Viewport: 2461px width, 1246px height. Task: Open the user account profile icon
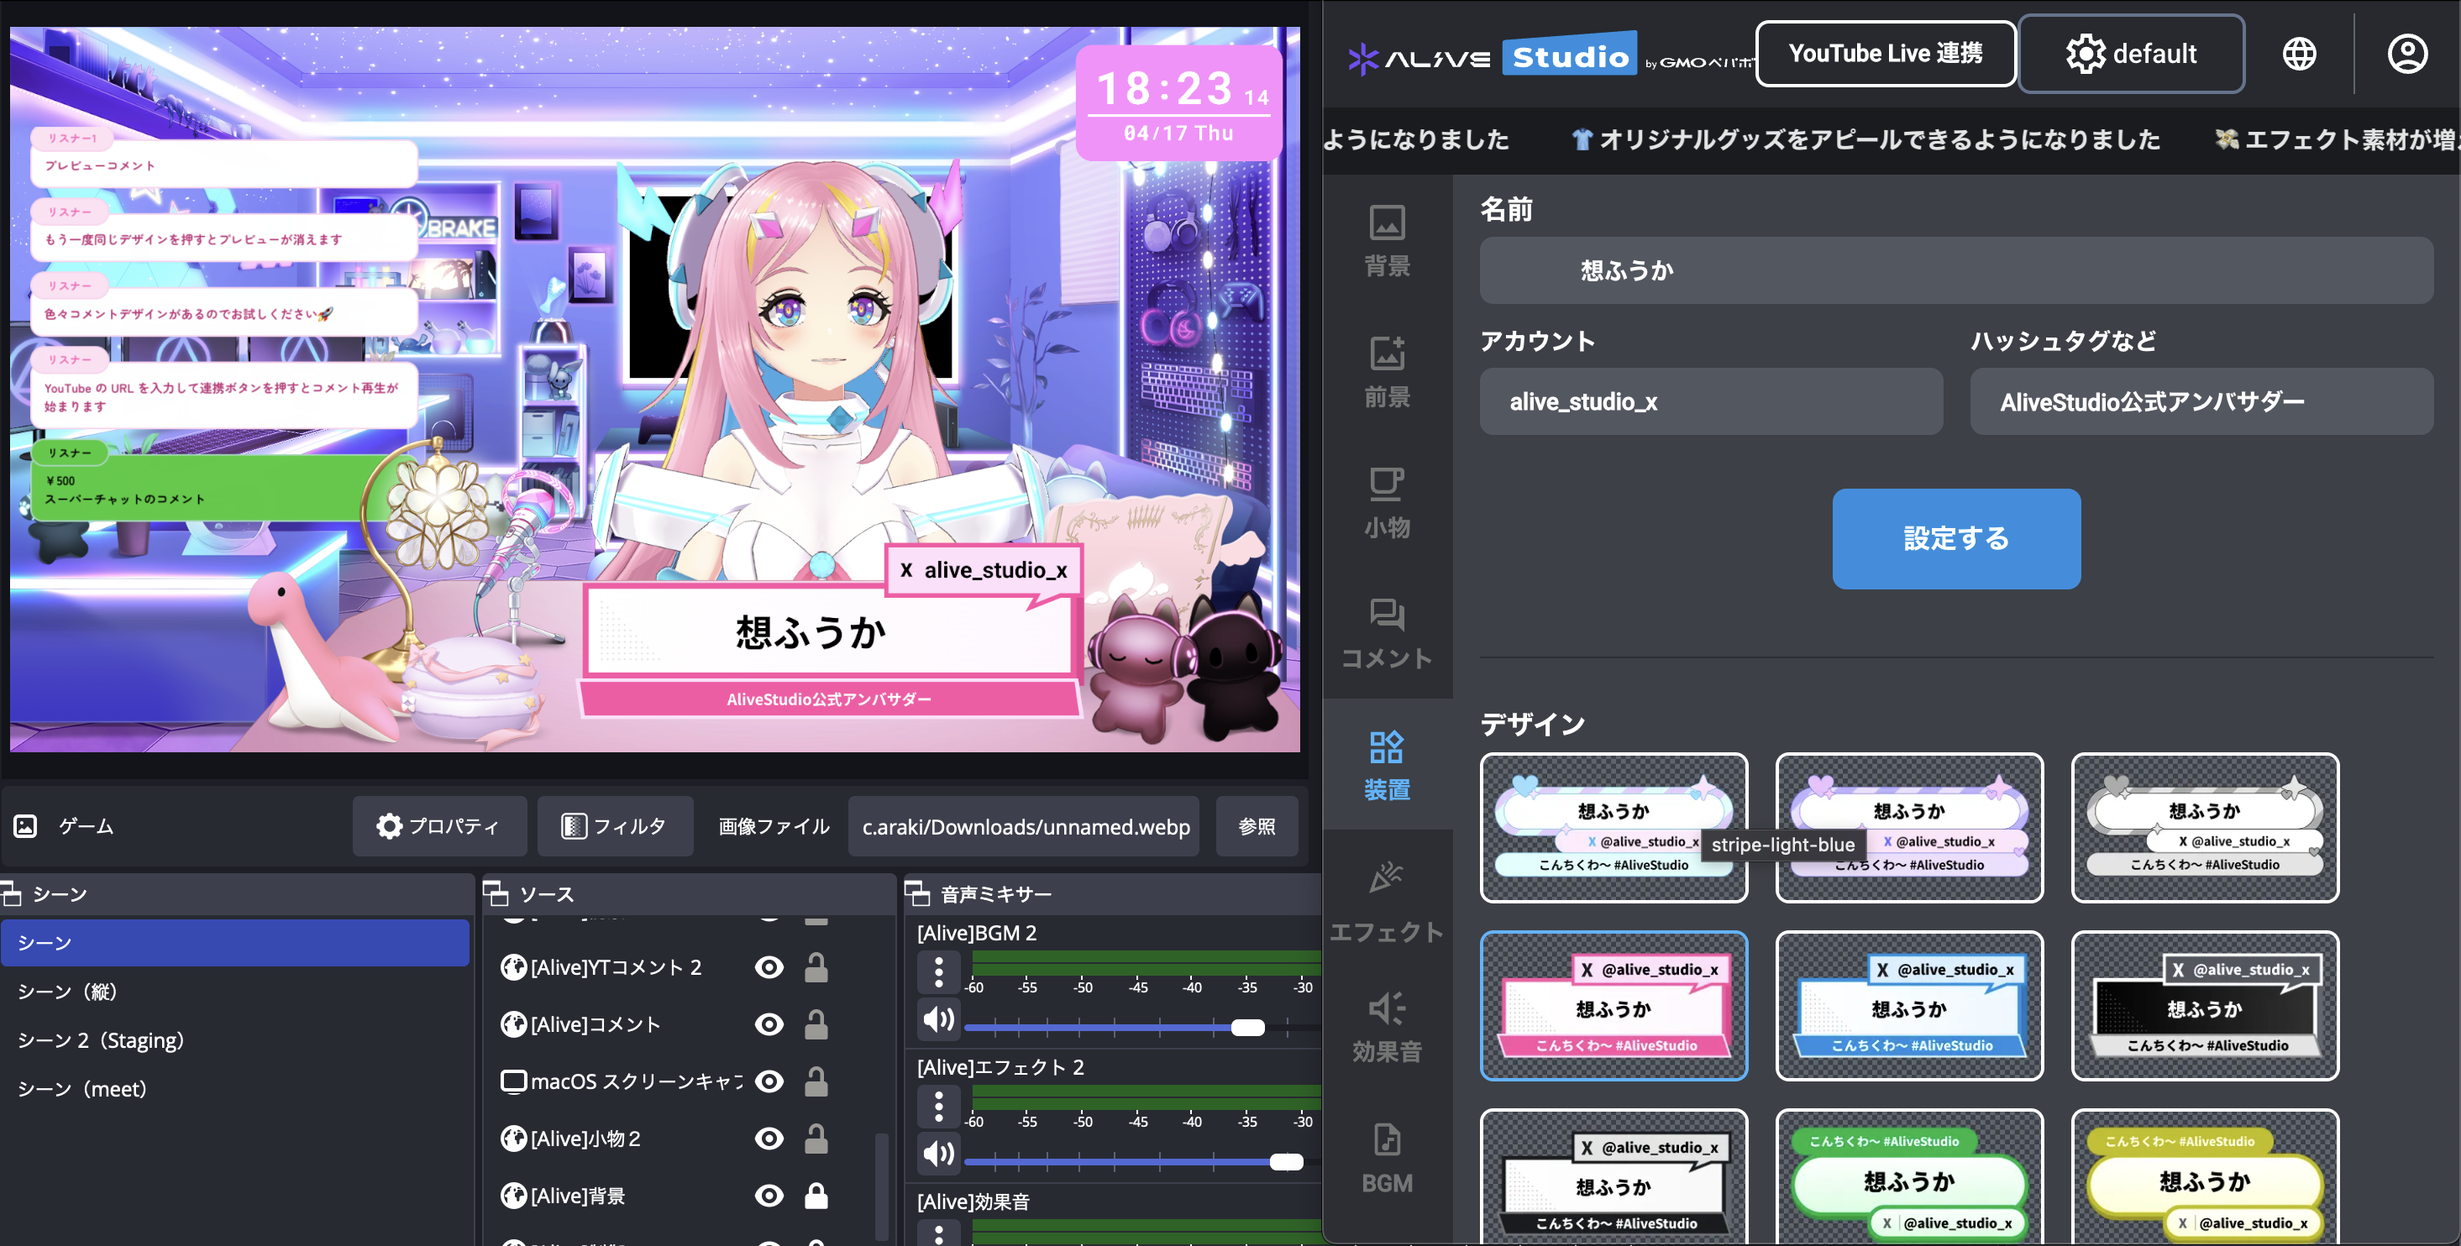(2406, 54)
